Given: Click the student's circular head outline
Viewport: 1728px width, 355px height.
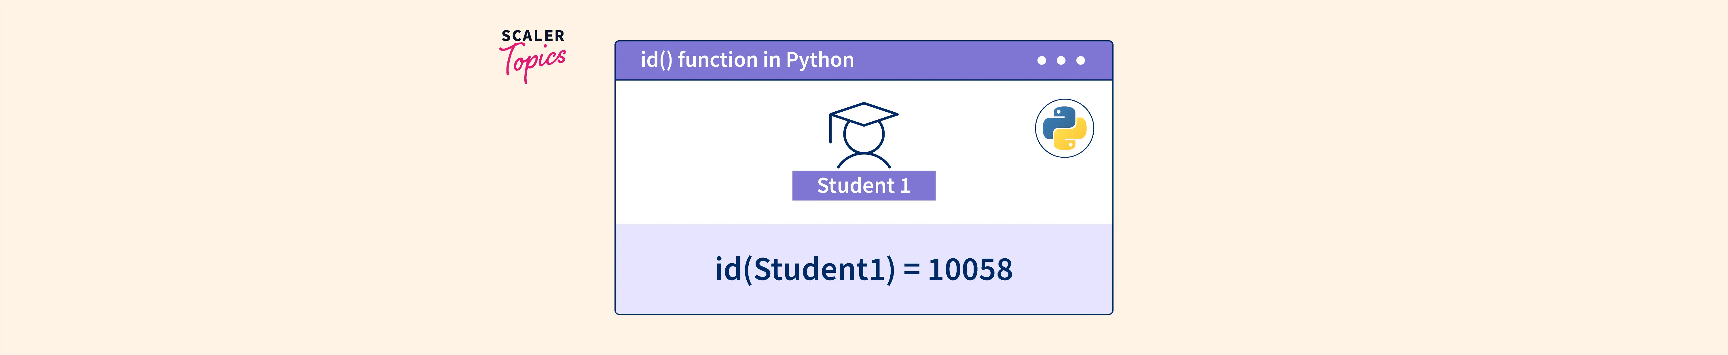Looking at the screenshot, I should [863, 137].
